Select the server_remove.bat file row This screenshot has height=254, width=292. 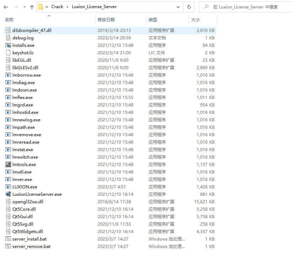(31, 246)
